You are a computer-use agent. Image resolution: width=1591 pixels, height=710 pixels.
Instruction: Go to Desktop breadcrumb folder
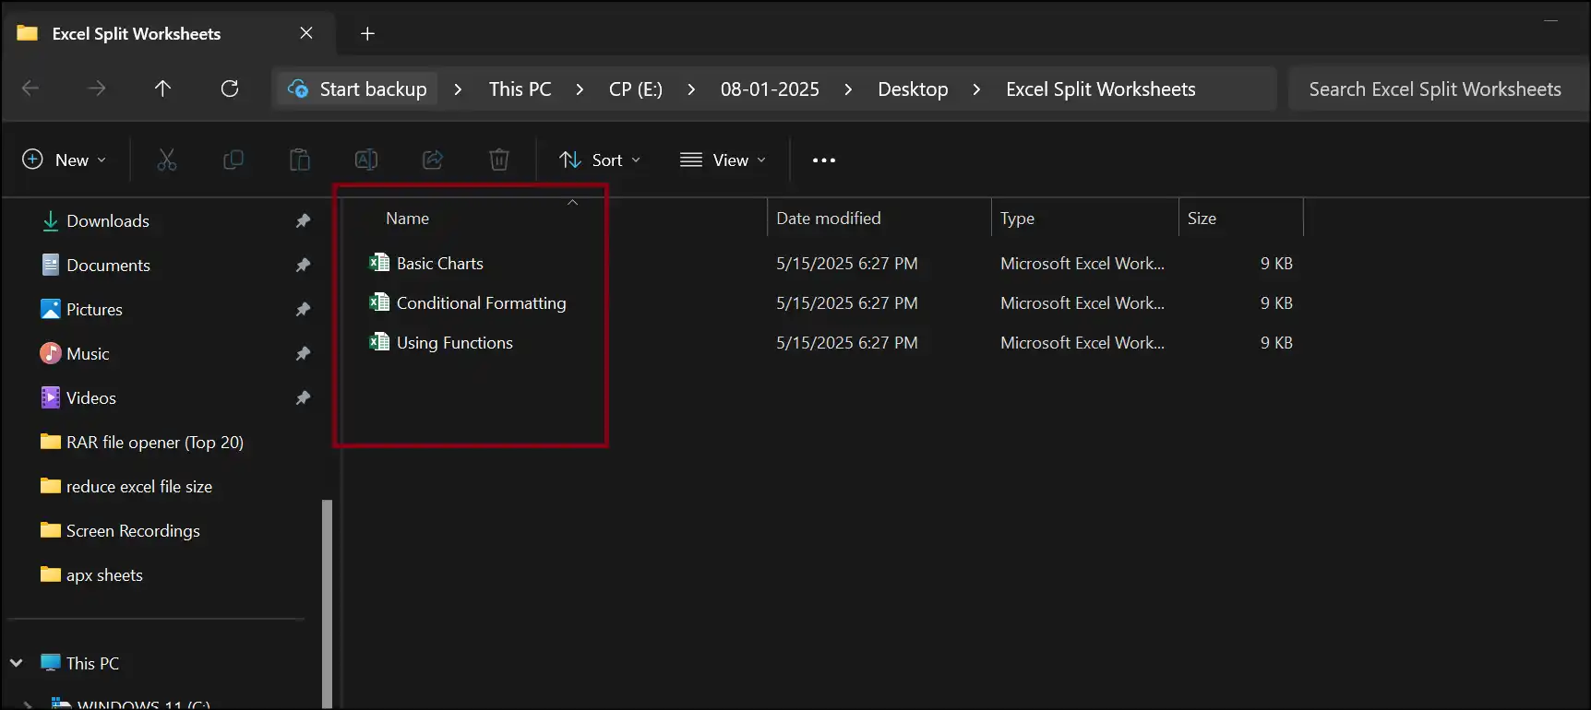pyautogui.click(x=913, y=89)
